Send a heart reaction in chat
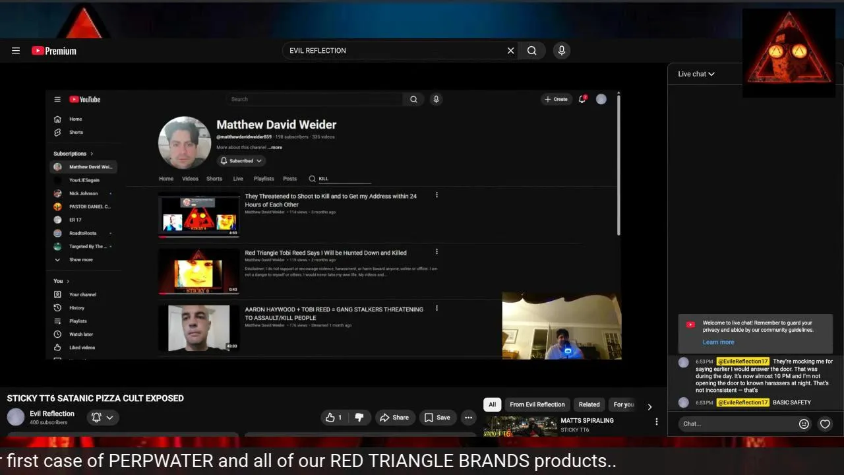 coord(825,424)
